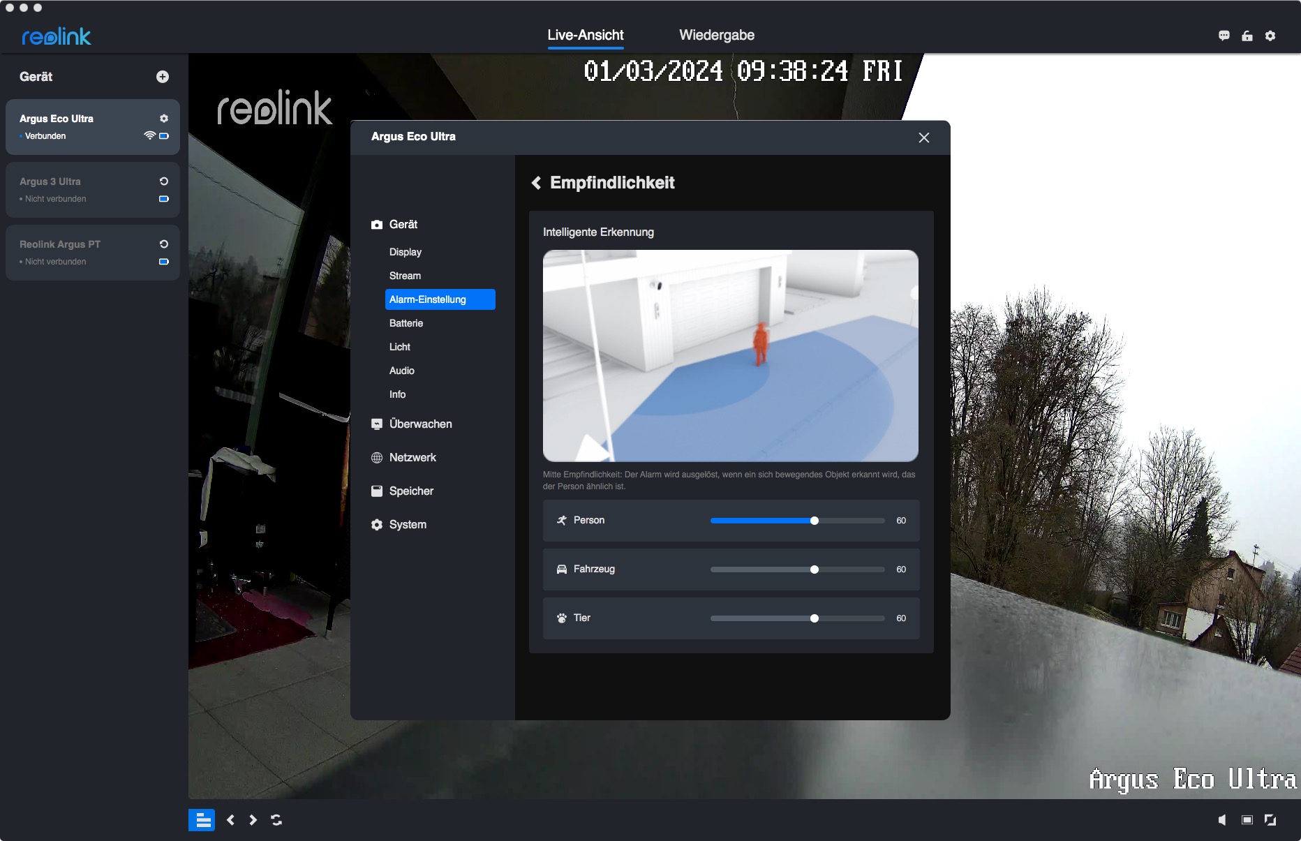Add a new device with plus icon
The image size is (1301, 841).
coord(163,77)
